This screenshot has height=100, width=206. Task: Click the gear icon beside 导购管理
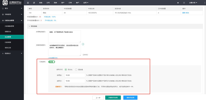point(3,14)
